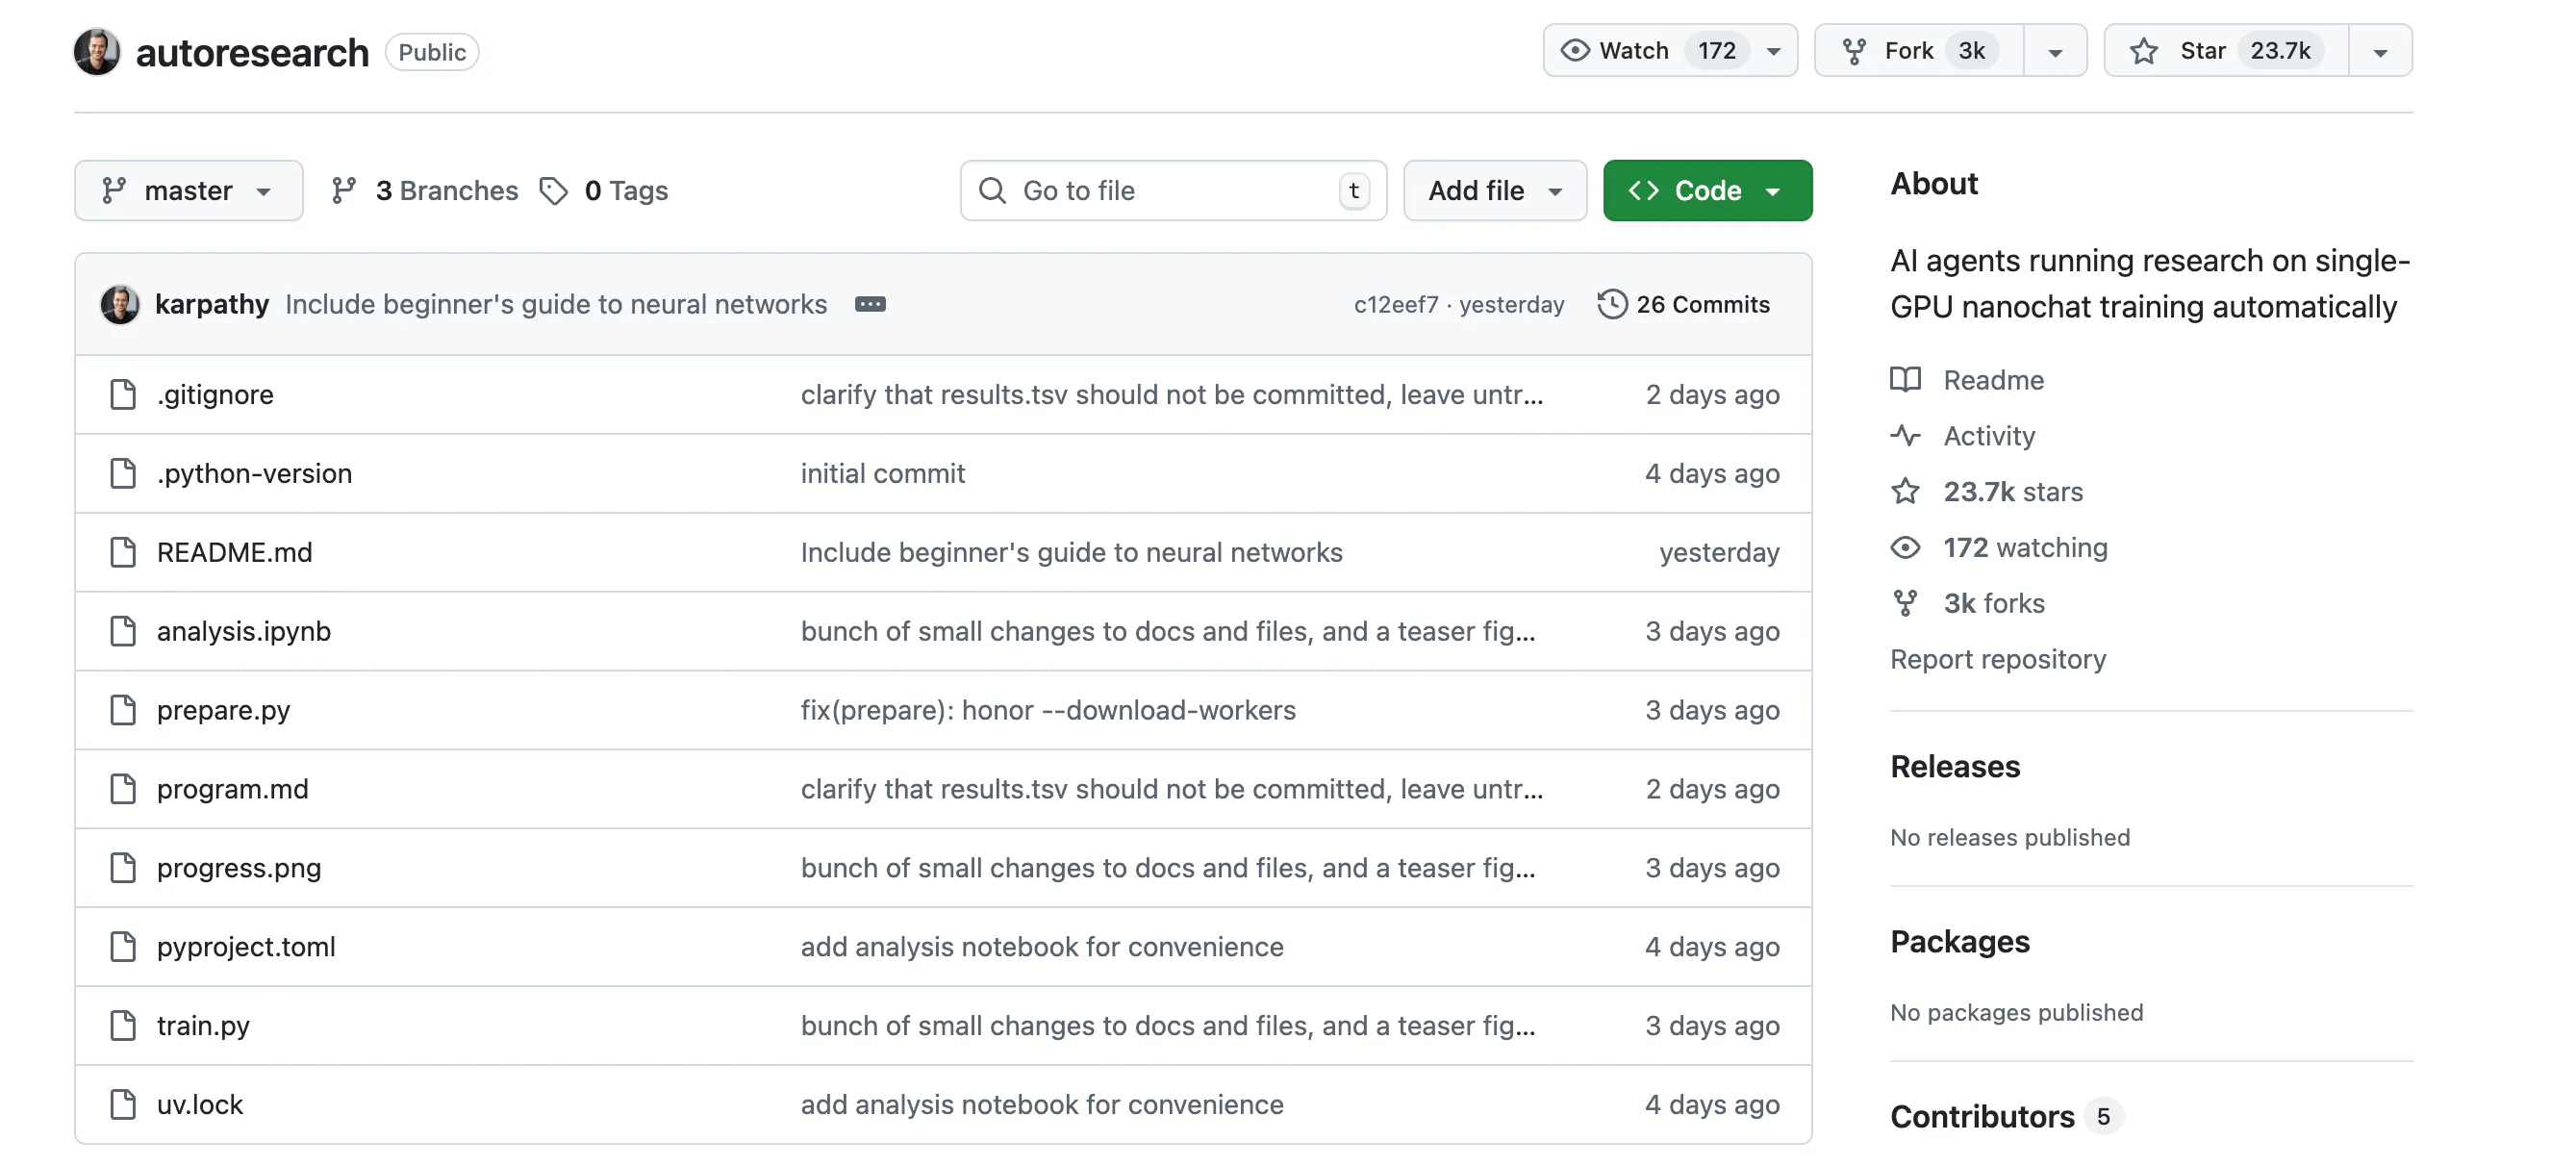Open the Contributors 5 heading
This screenshot has height=1166, width=2576.
tap(2005, 1116)
